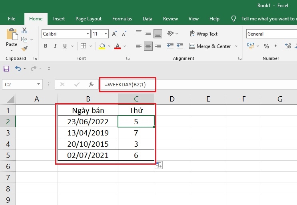Image resolution: width=297 pixels, height=205 pixels.
Task: Undo the last action
Action: (18, 68)
